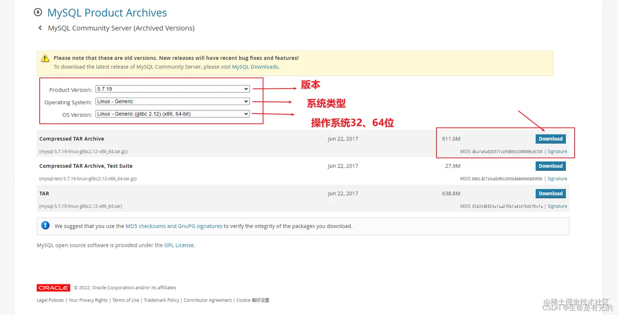This screenshot has height=315, width=618.
Task: Open MD5 checksums and GnuPG signatures link
Action: tap(174, 226)
